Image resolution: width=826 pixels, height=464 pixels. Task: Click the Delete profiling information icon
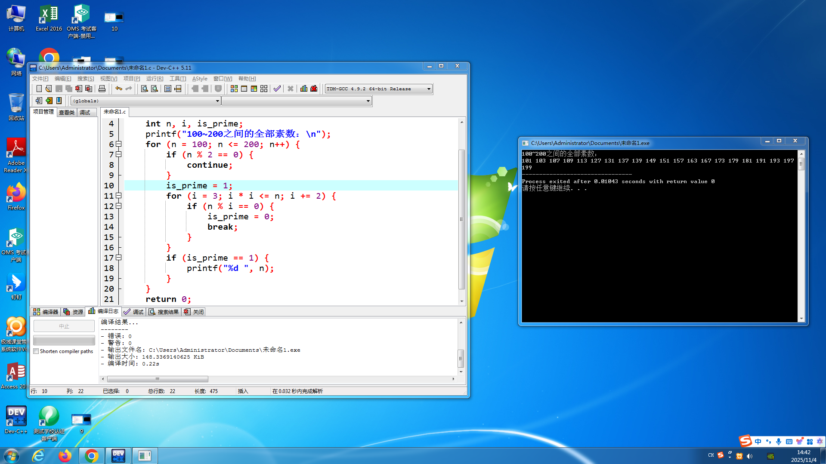[x=314, y=89]
